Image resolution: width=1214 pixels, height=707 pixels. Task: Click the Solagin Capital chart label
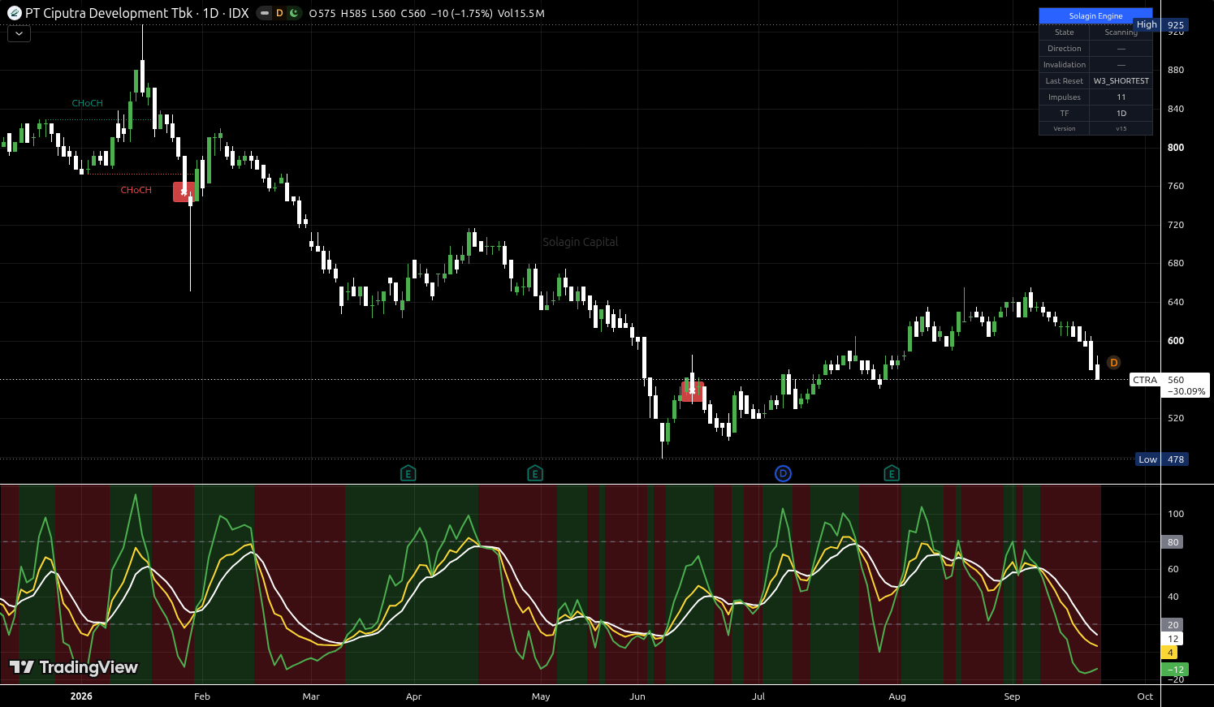pyautogui.click(x=581, y=242)
